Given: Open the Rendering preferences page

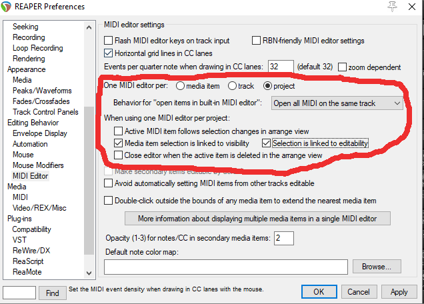Looking at the screenshot, I should coord(29,59).
